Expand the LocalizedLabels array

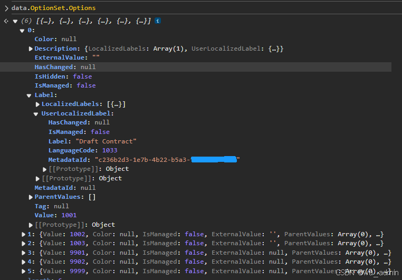pos(37,104)
